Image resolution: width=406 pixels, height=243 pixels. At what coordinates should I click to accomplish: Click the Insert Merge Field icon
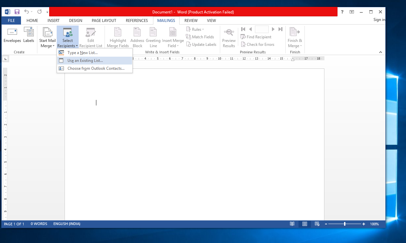[173, 32]
